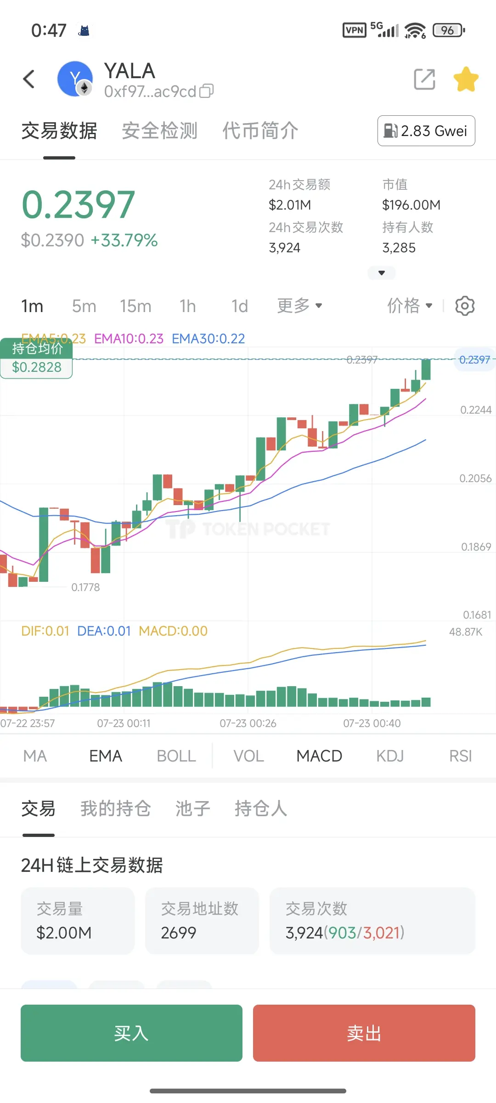Tap the back arrow icon
Image resolution: width=496 pixels, height=1103 pixels.
click(x=29, y=79)
